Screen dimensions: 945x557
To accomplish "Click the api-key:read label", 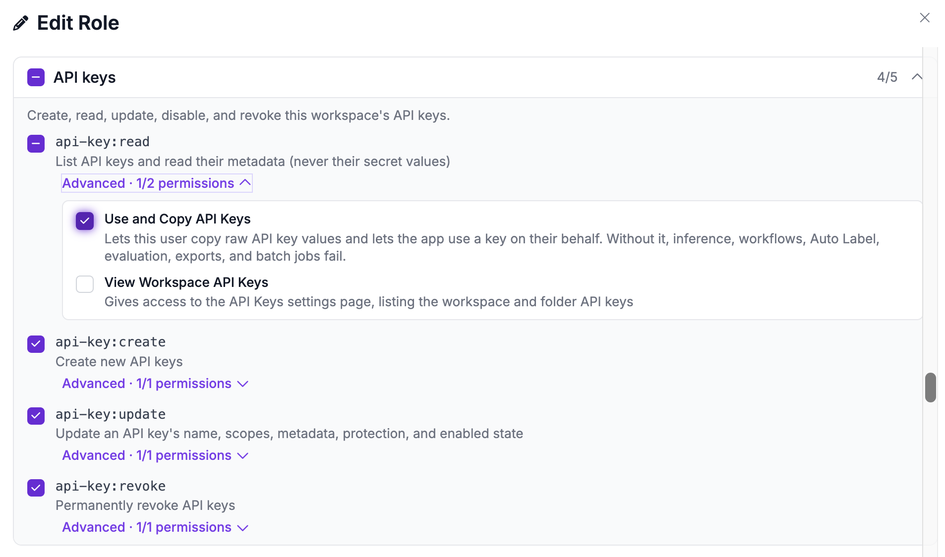I will click(x=103, y=142).
